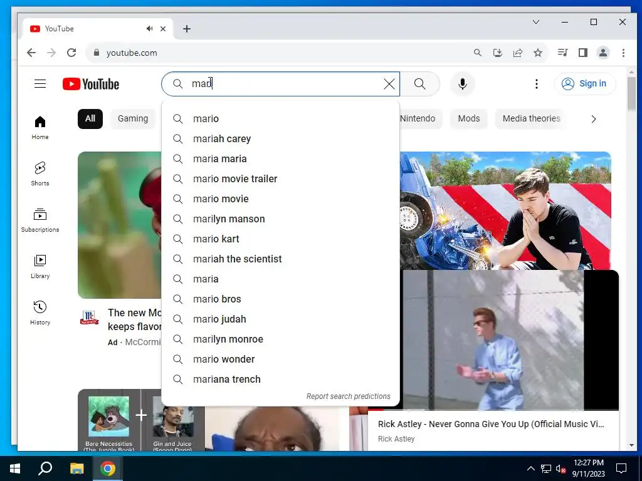Choose the 'marilyn monroe' suggestion
This screenshot has width=642, height=481.
pos(280,339)
